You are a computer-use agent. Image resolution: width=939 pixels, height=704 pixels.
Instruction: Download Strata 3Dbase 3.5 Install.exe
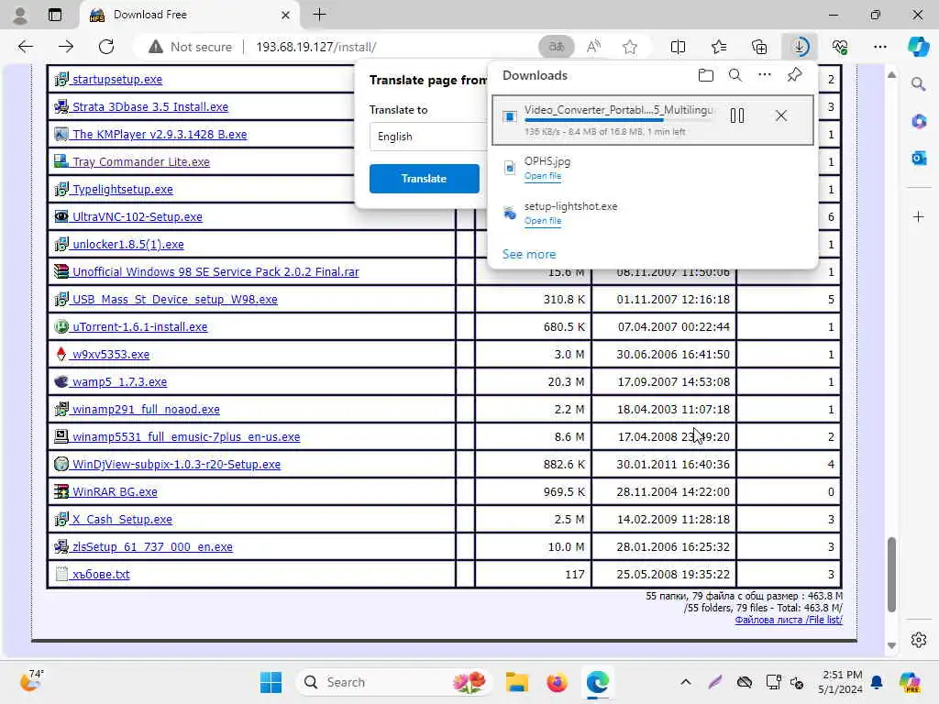(x=150, y=106)
